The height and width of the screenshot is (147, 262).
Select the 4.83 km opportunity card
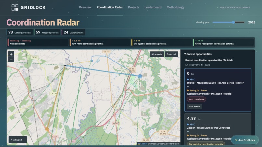(x=218, y=129)
